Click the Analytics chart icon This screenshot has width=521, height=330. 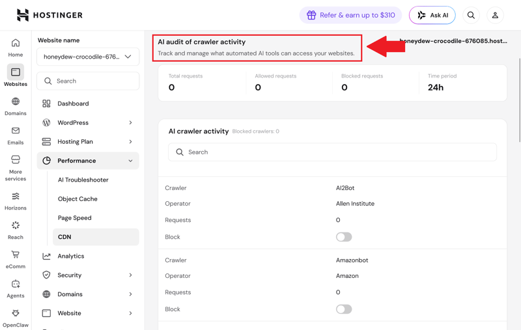tap(46, 256)
